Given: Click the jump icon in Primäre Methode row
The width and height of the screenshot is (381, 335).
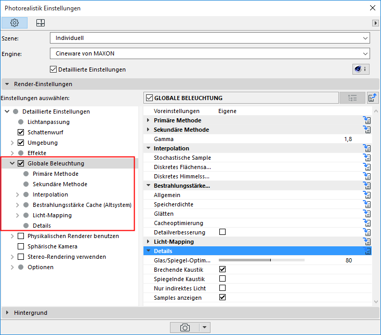Looking at the screenshot, I should point(367,120).
